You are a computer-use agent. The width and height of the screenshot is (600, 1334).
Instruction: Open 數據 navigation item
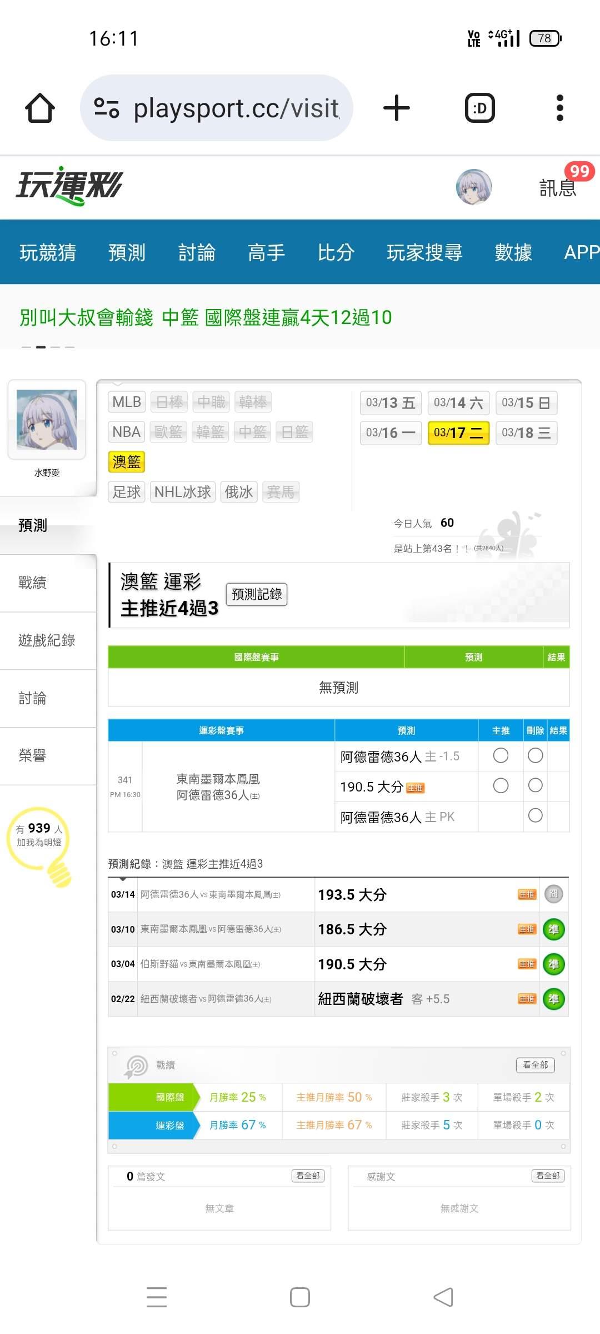point(513,252)
